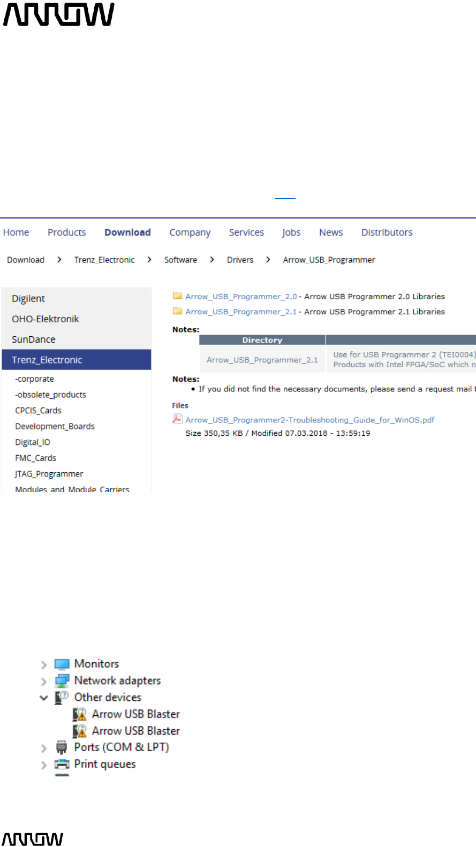
Task: Click the Trenz_Electronic breadcrumb
Action: click(104, 260)
